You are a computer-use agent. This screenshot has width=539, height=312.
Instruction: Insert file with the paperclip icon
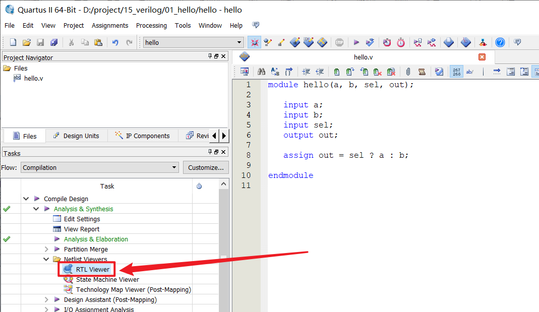pyautogui.click(x=408, y=72)
